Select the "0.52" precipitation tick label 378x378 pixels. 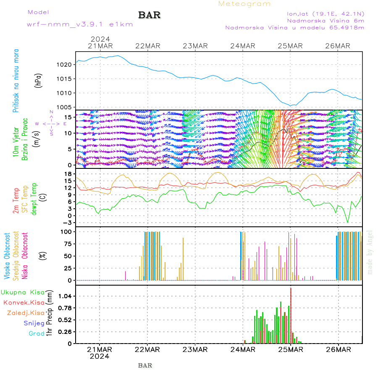(x=65, y=320)
